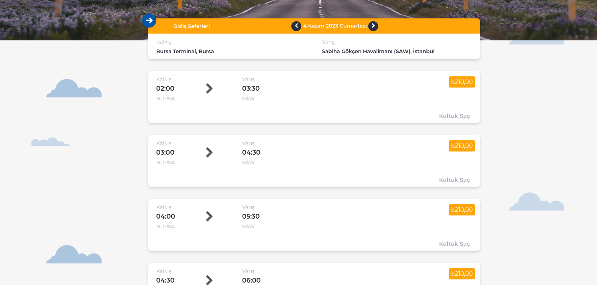Select the Sabiha Gökçen arrival field
597x285 pixels.
[378, 51]
